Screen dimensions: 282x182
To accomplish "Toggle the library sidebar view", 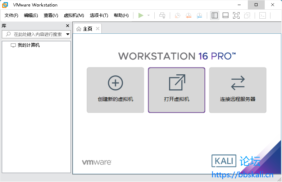I will point(215,15).
